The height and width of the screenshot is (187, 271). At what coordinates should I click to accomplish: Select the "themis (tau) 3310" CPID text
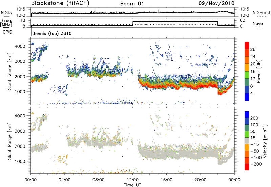52,33
